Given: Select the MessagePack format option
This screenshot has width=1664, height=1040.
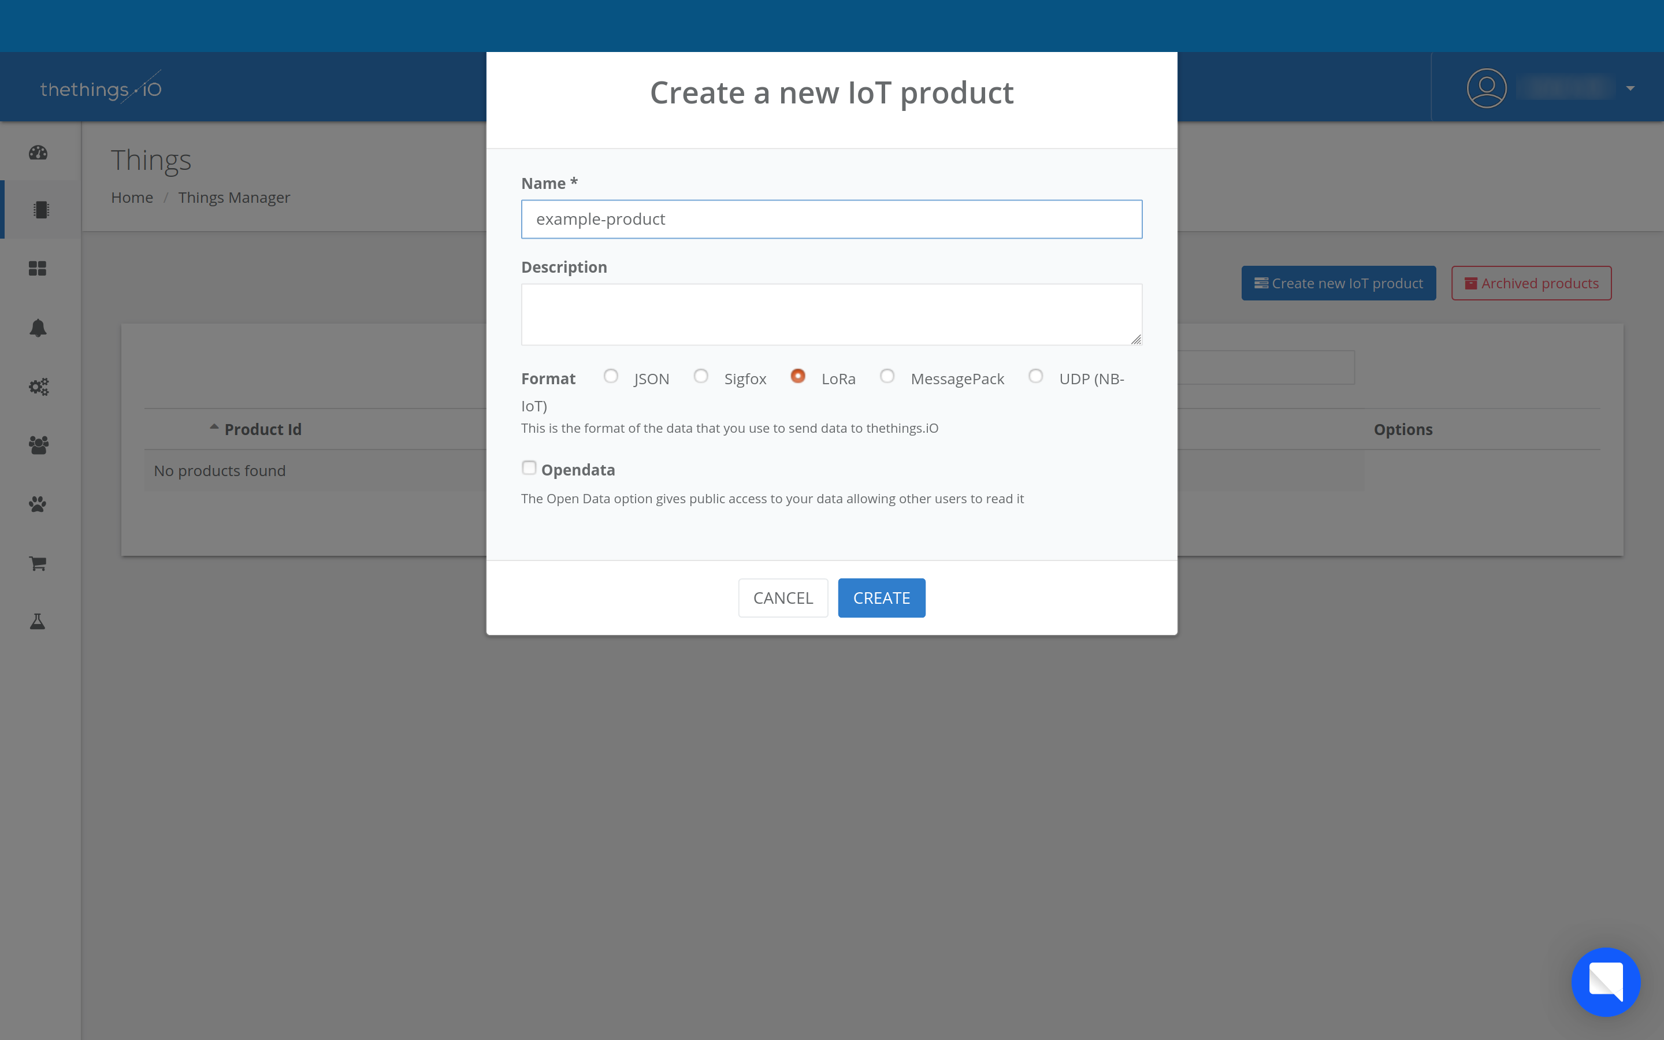Looking at the screenshot, I should 887,376.
